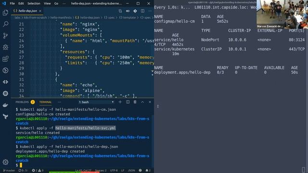Split the editor to the right

coord(142,11)
